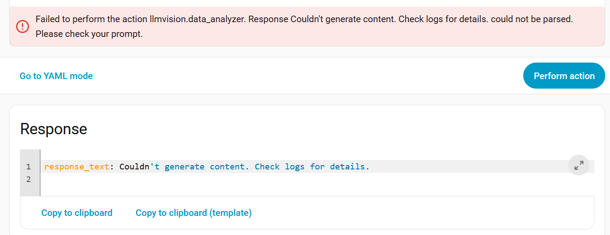Screen dimensions: 610x235
Task: Click the word "logs" in the response editor
Action: pos(295,166)
